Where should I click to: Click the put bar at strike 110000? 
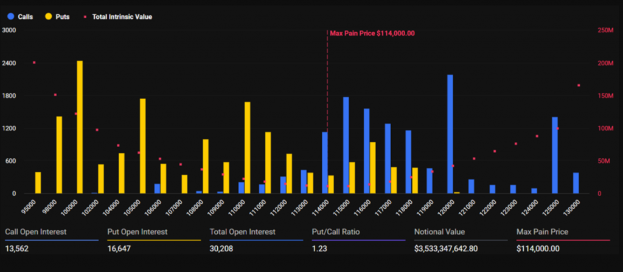pos(248,147)
